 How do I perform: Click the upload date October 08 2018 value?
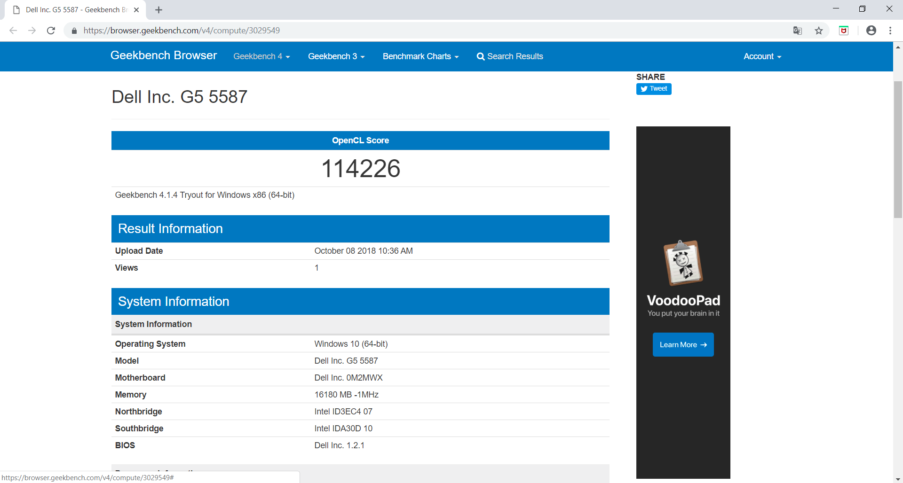(x=364, y=251)
